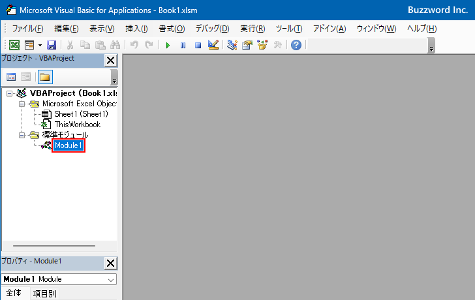Open the ツール(T) menu

[x=289, y=29]
